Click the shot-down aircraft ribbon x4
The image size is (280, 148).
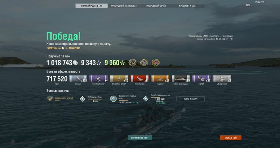[x=99, y=79]
